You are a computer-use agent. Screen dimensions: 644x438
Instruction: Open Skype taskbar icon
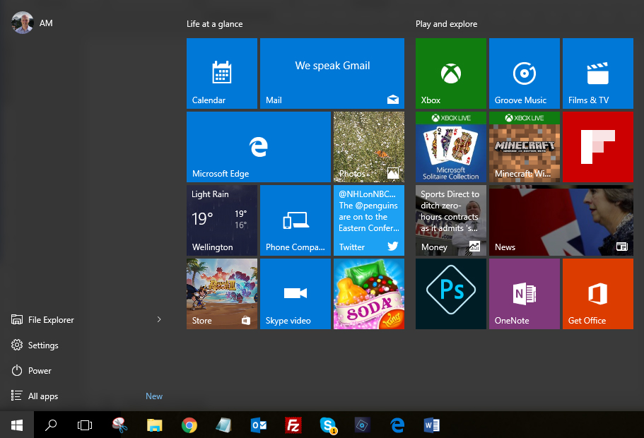tap(328, 425)
